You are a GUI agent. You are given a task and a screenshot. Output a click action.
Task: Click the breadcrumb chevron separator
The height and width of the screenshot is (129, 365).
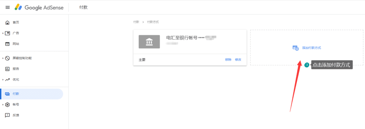[143, 22]
